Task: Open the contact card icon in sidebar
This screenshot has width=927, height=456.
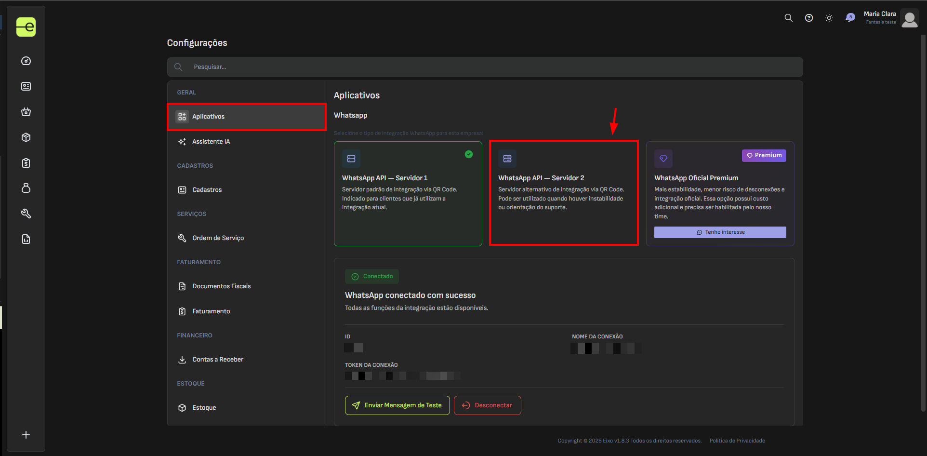Action: 26,86
